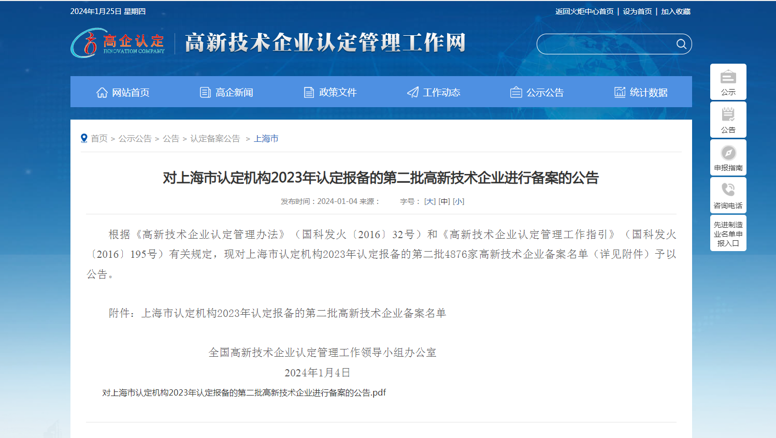
Task: Open 先进制造业名单申报入口 sidebar button
Action: coord(728,233)
